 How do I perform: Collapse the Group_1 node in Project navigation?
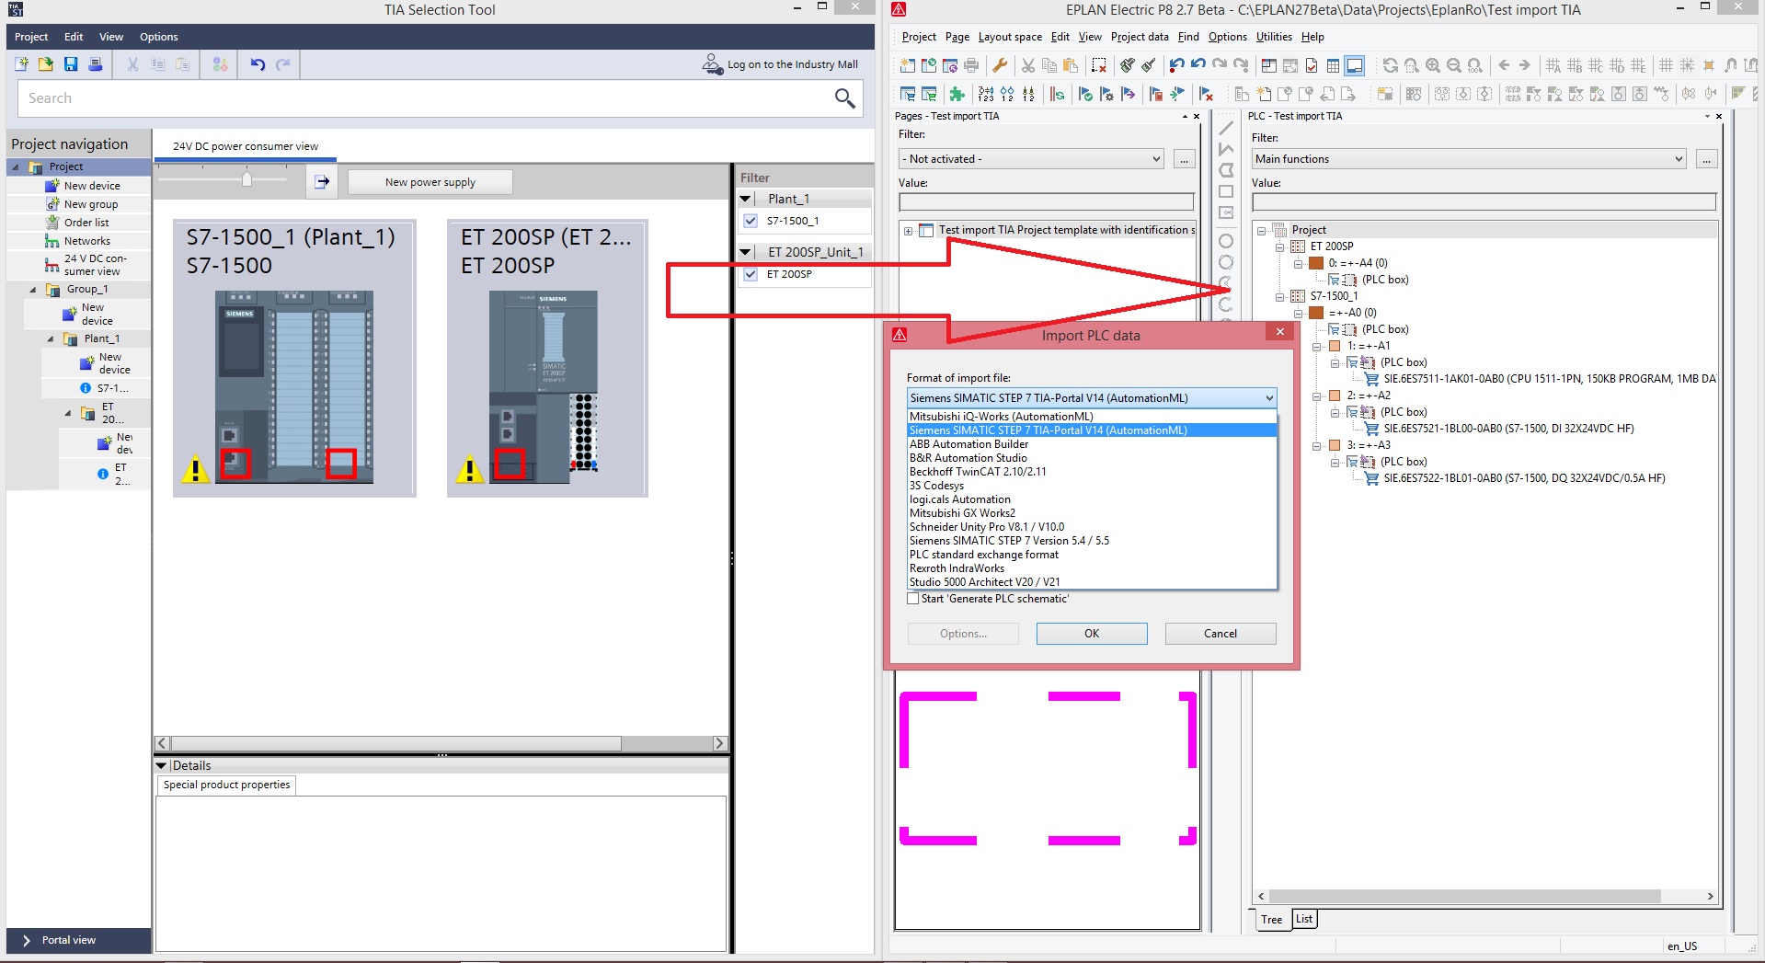pos(33,290)
